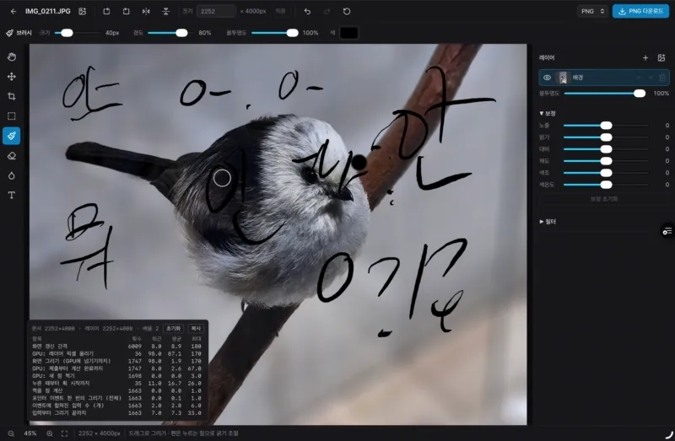The image size is (675, 441).
Task: Click the 레이어 panel heading
Action: tap(547, 57)
